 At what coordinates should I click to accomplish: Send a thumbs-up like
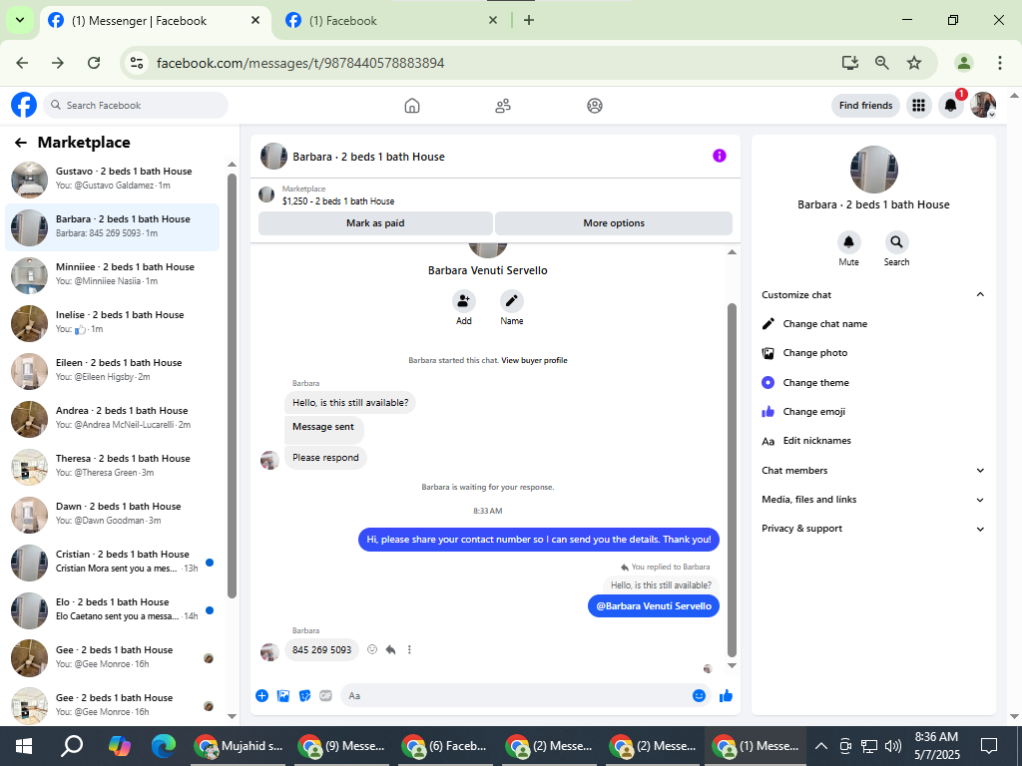coord(727,695)
